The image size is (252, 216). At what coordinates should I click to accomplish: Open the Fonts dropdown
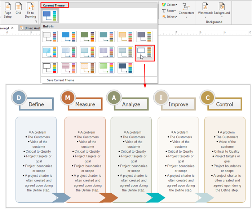(169, 11)
